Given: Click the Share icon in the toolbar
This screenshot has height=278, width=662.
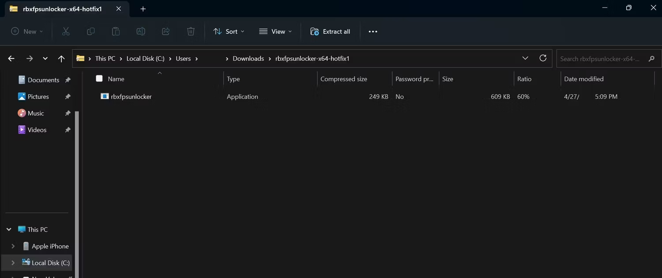Looking at the screenshot, I should 165,31.
